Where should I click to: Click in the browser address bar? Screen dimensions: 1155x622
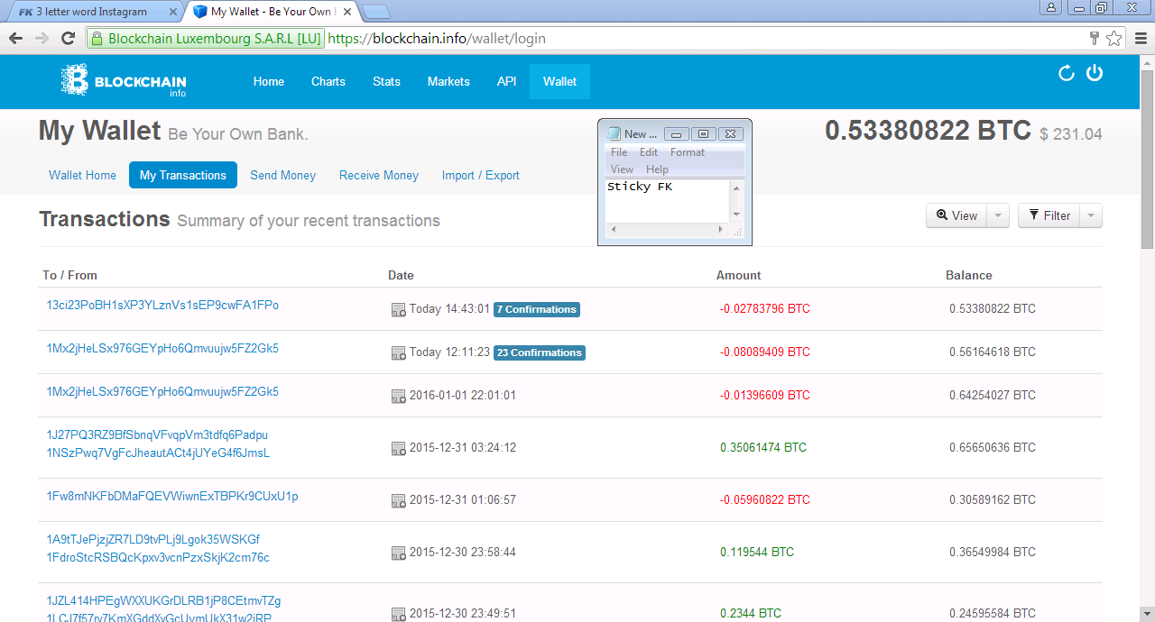tap(704, 39)
